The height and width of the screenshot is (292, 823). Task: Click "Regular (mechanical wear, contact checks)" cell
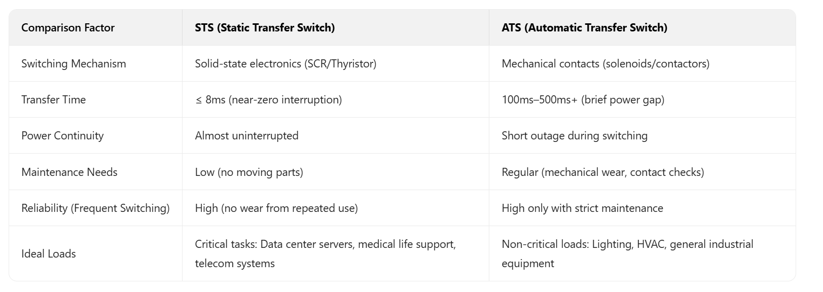pyautogui.click(x=602, y=172)
